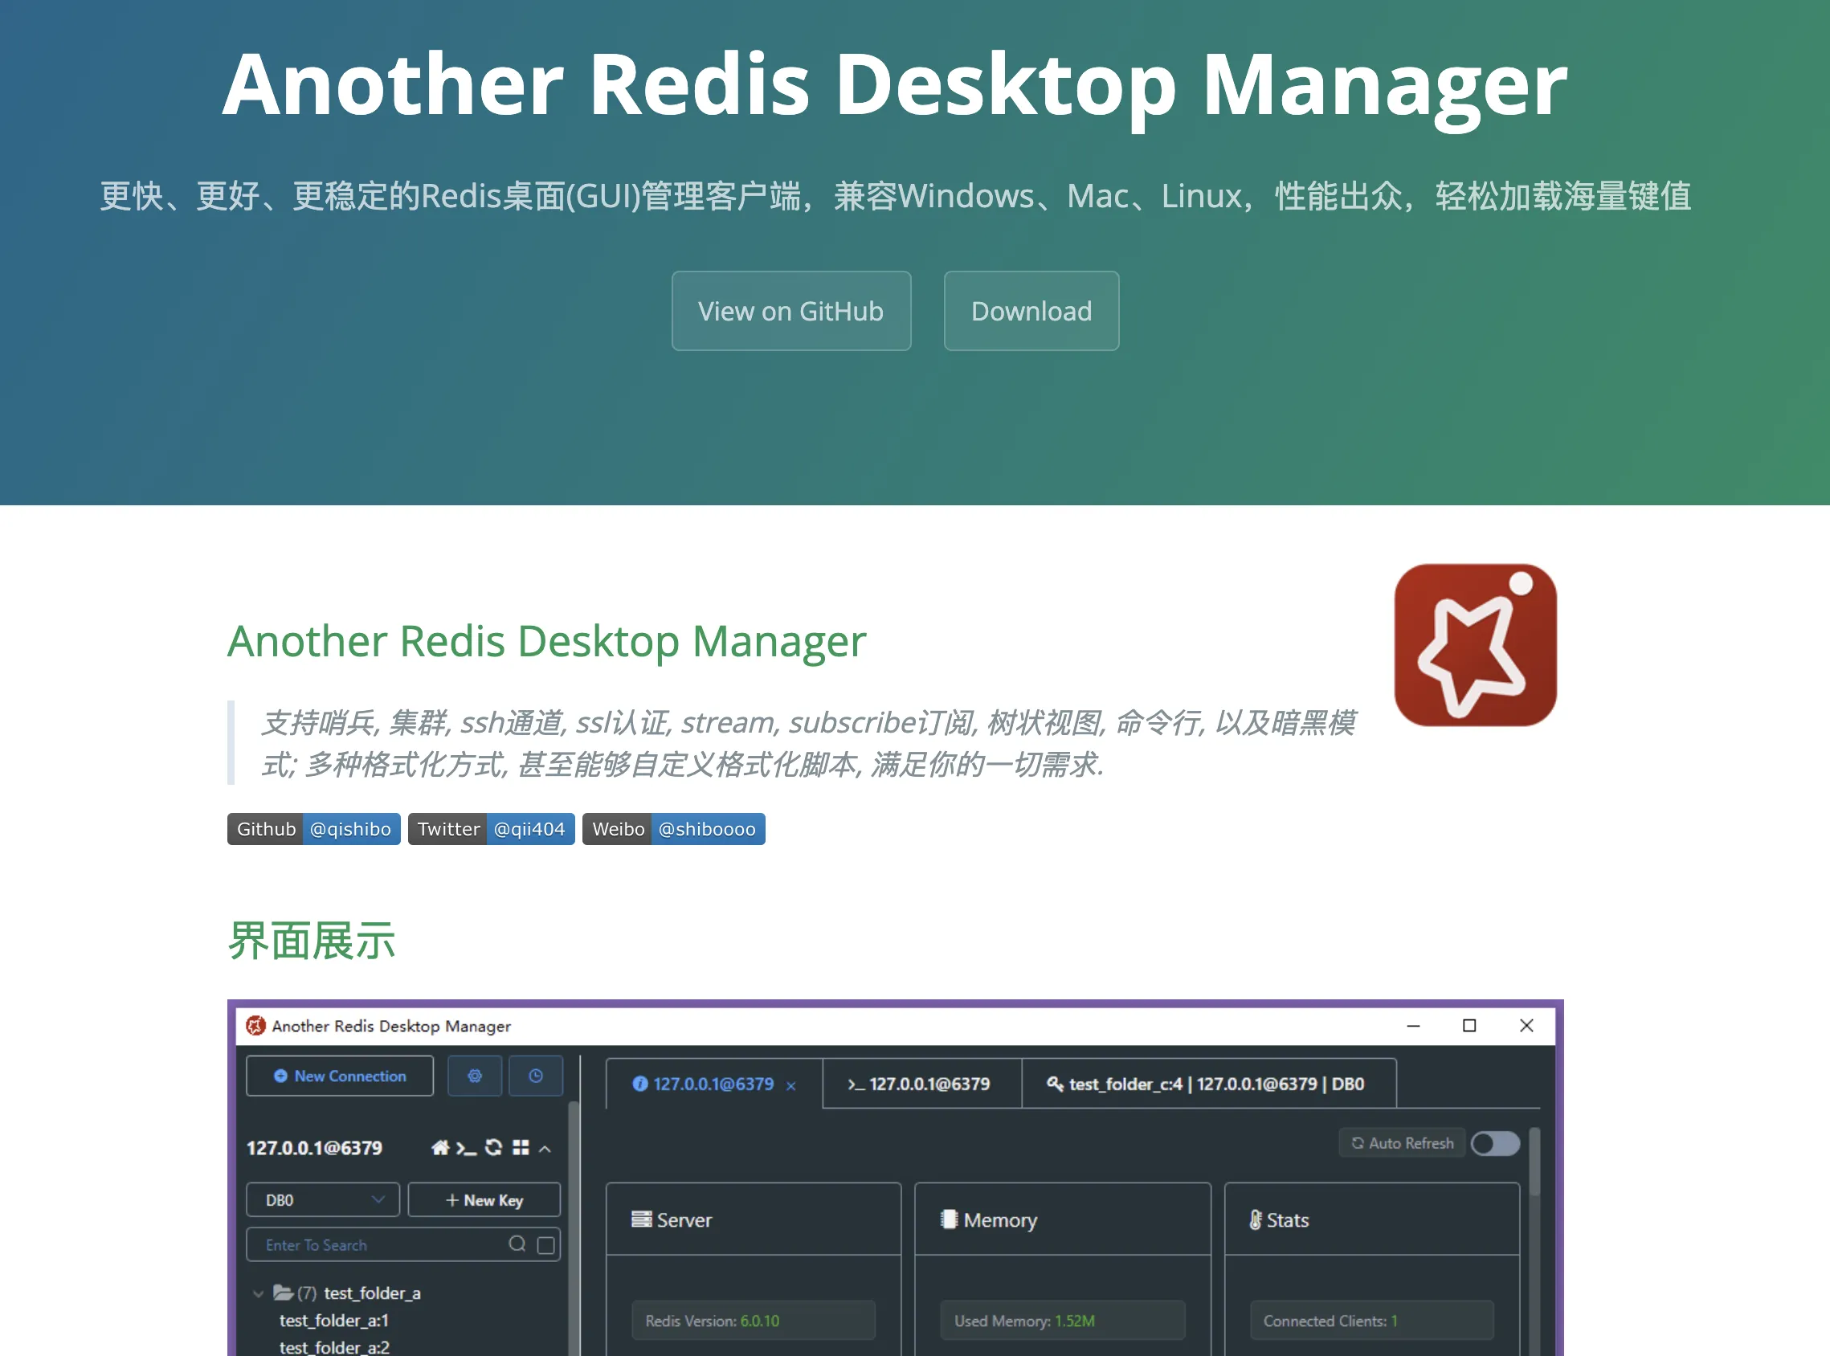The width and height of the screenshot is (1830, 1356).
Task: Click the Memory panel header
Action: [1063, 1219]
